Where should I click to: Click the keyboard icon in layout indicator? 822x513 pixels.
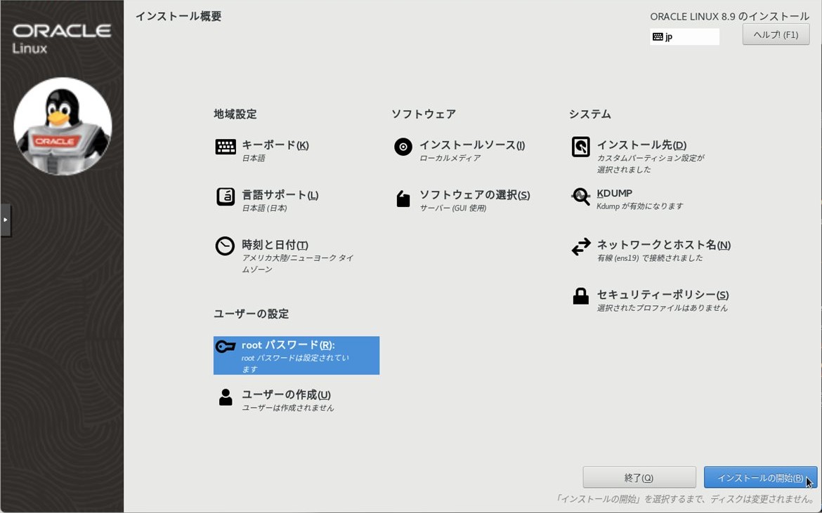(x=658, y=36)
